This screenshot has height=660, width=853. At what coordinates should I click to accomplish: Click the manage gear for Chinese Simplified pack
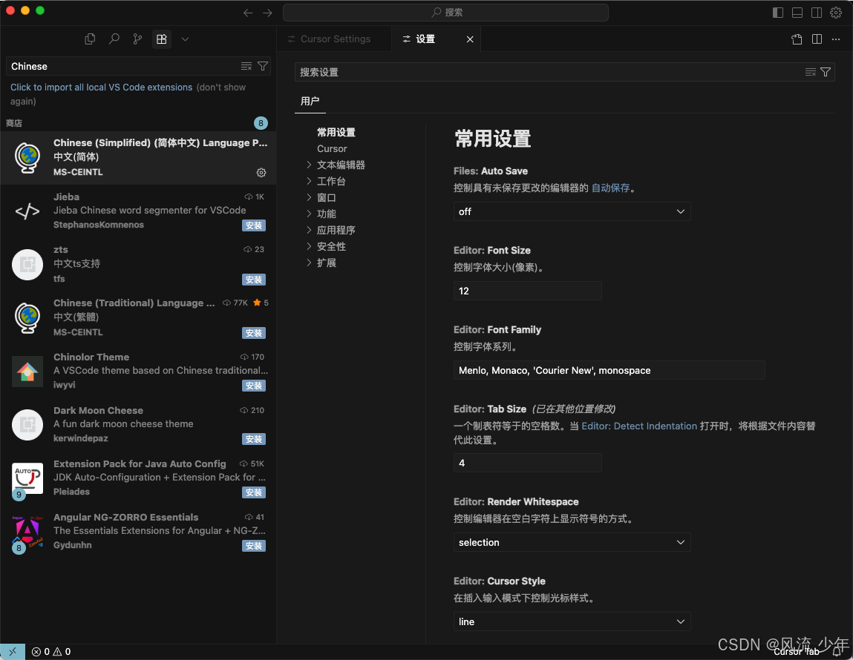click(x=261, y=172)
